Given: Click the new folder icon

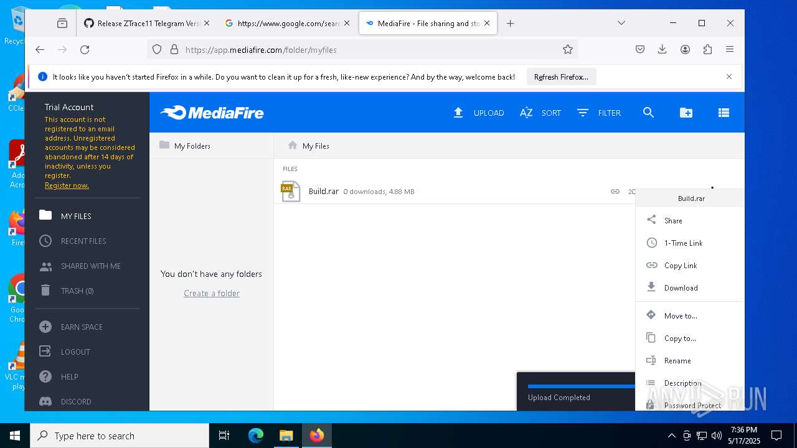Looking at the screenshot, I should (x=686, y=113).
